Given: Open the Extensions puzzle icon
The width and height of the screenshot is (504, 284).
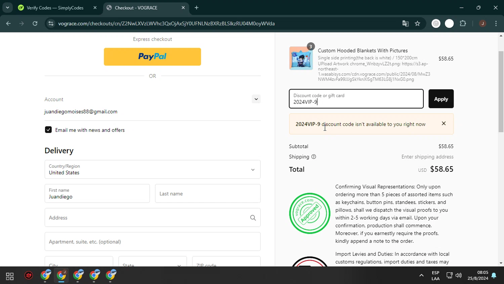Looking at the screenshot, I should [463, 23].
